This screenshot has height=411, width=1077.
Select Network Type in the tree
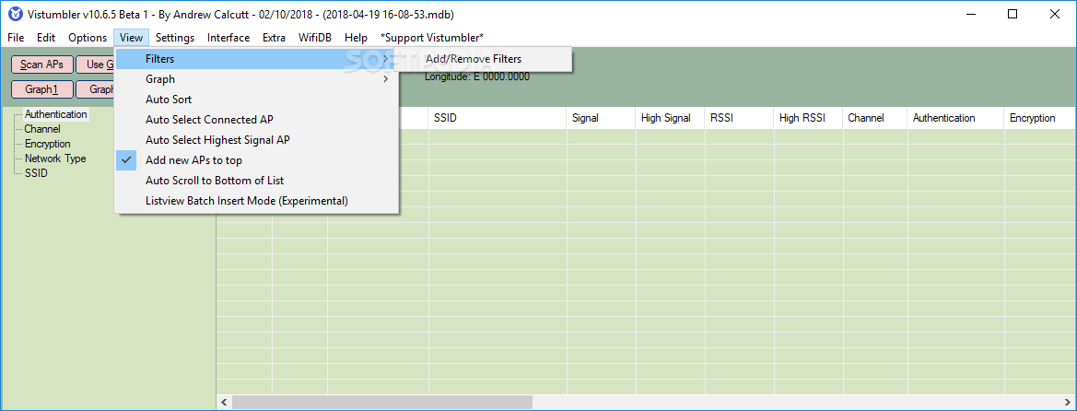(x=55, y=159)
